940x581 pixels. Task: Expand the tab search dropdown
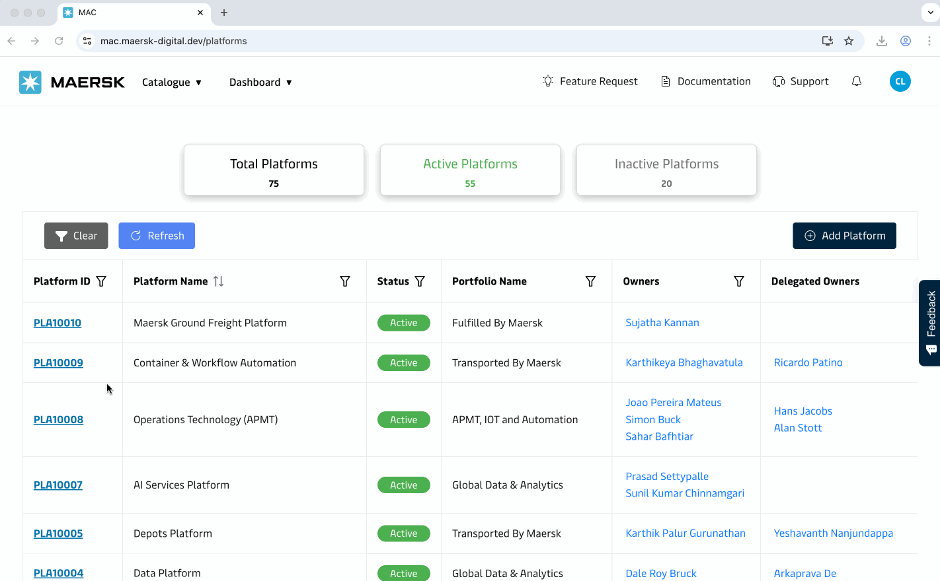(x=930, y=13)
